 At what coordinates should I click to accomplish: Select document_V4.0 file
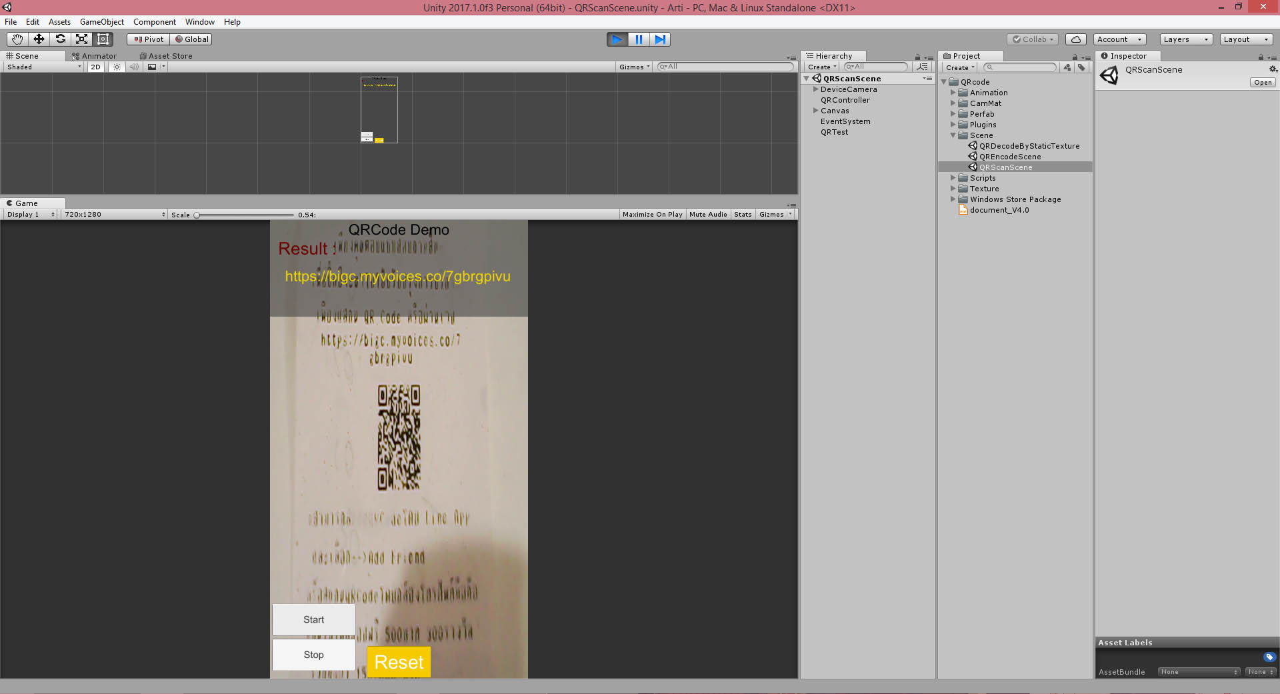[999, 210]
